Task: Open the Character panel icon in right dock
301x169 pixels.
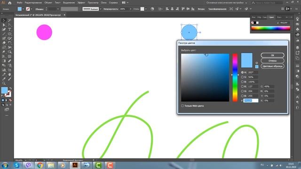Action: [297, 97]
